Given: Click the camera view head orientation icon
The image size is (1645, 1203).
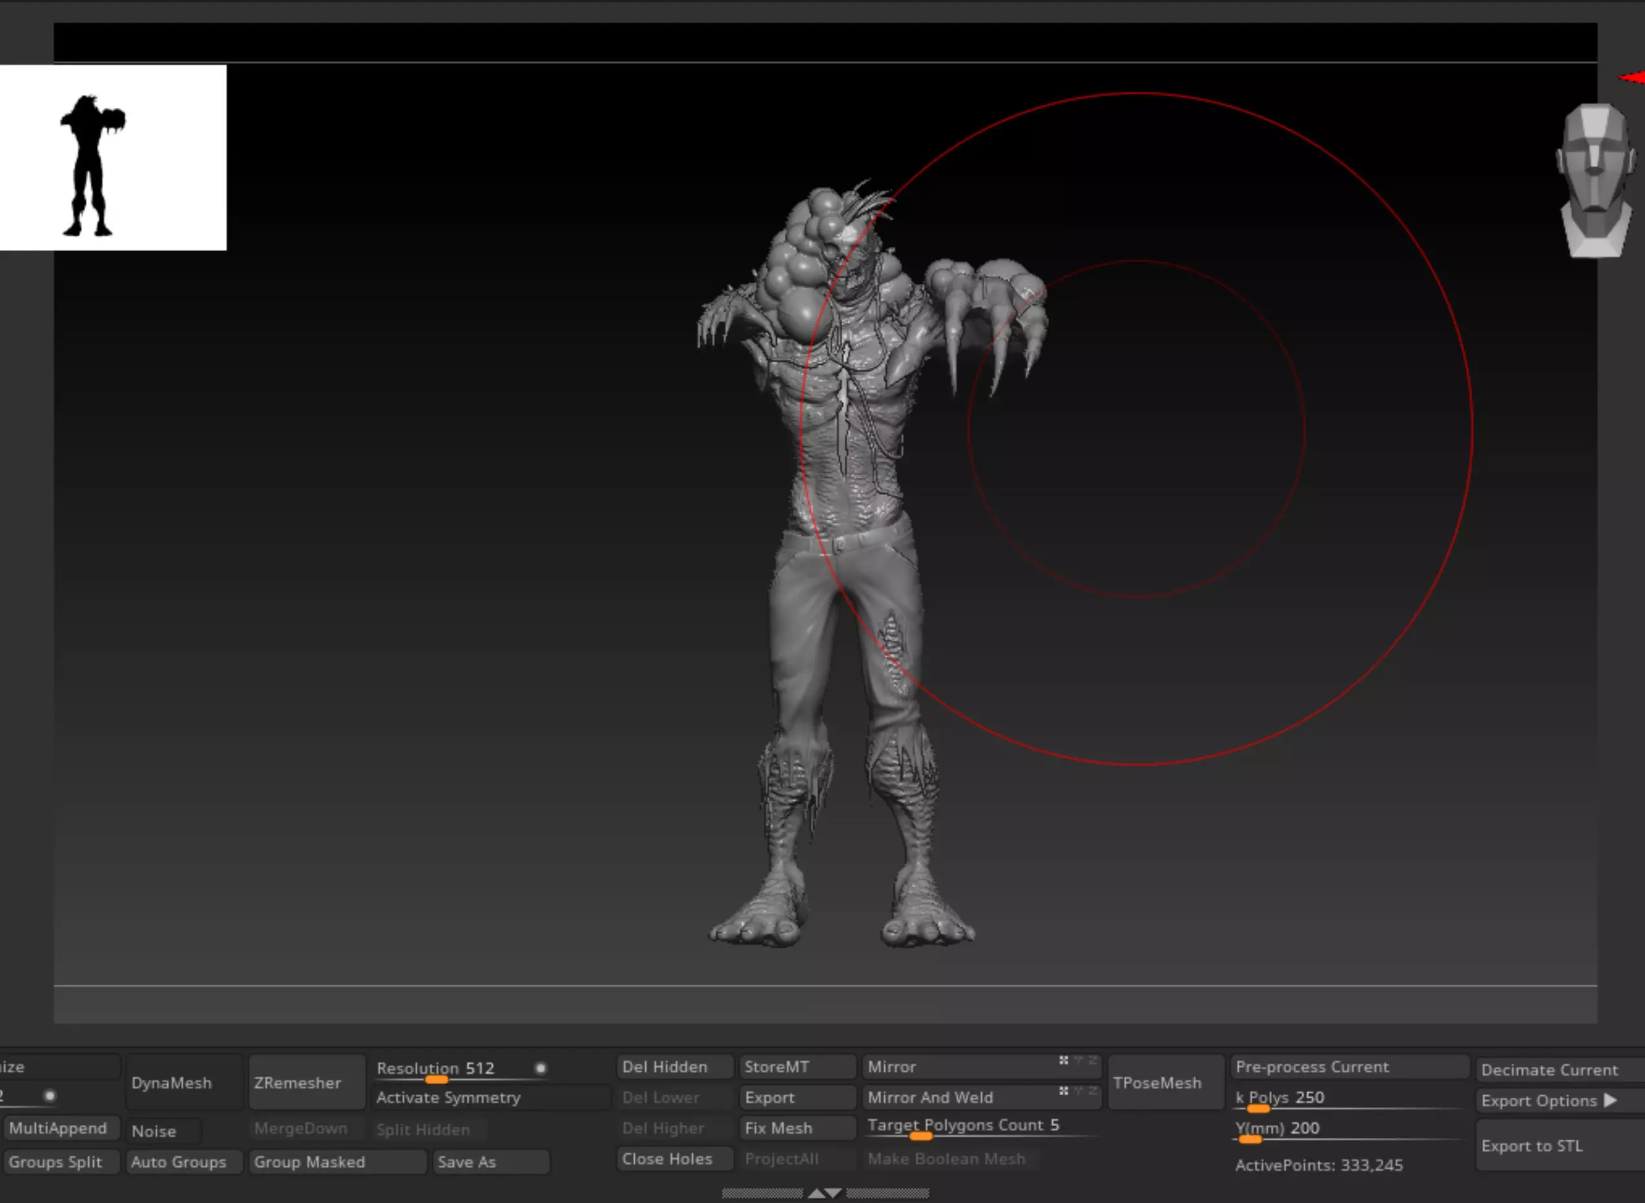Looking at the screenshot, I should (x=1595, y=180).
